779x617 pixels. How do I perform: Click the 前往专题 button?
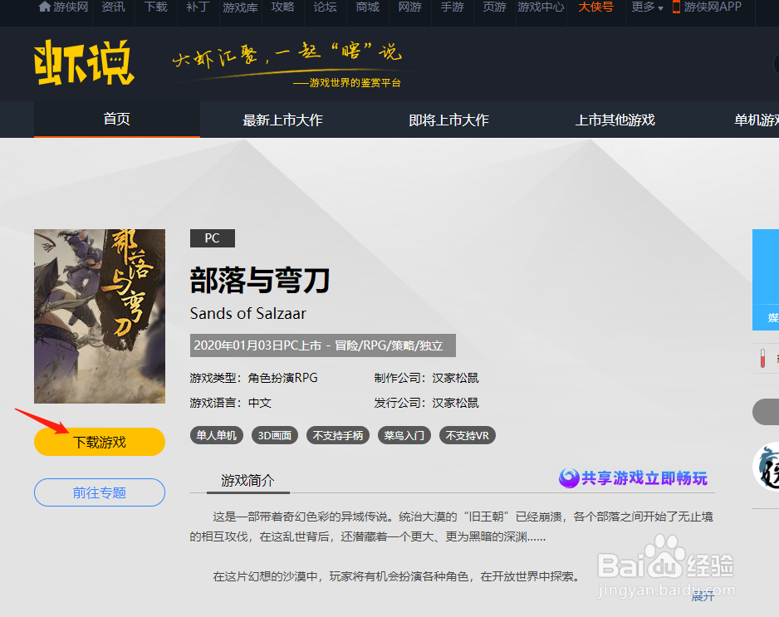(100, 492)
